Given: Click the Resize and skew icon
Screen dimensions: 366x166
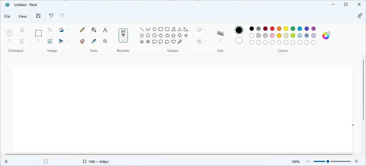Looking at the screenshot, I should [x=50, y=41].
